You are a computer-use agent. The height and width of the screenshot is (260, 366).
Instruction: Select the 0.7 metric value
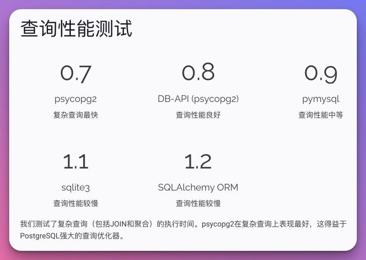tap(76, 74)
